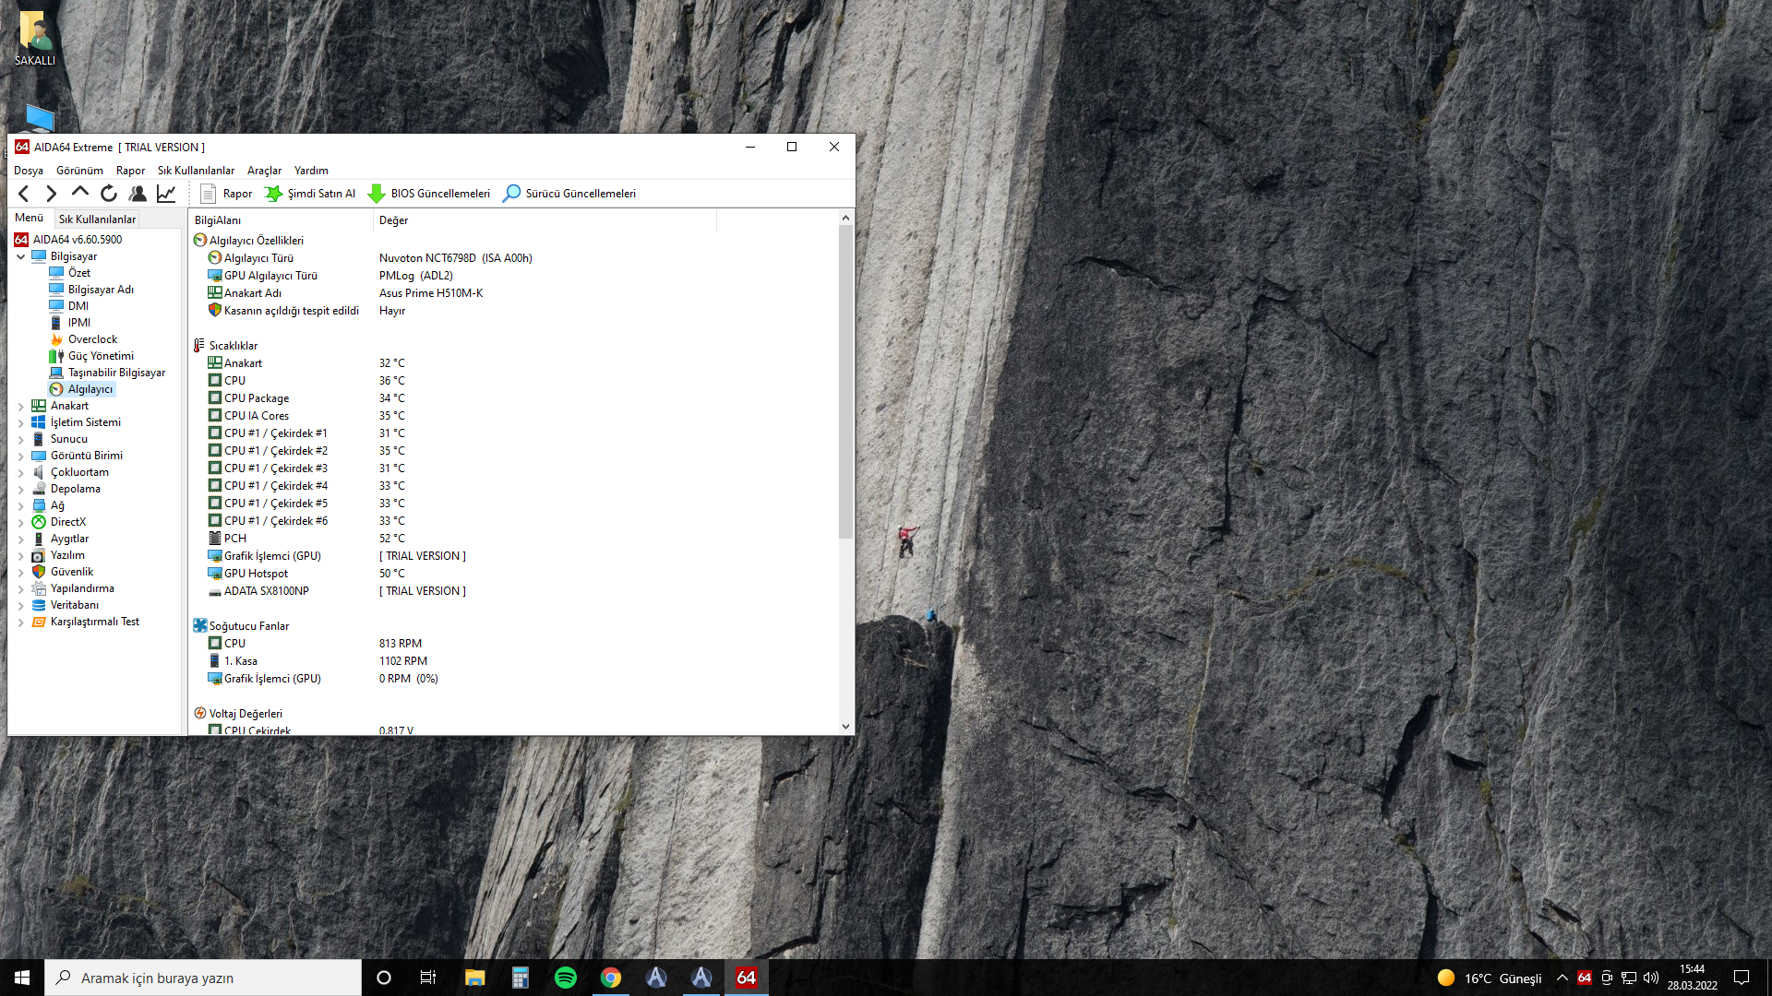Open the Yardım menu
This screenshot has width=1772, height=996.
click(x=311, y=171)
